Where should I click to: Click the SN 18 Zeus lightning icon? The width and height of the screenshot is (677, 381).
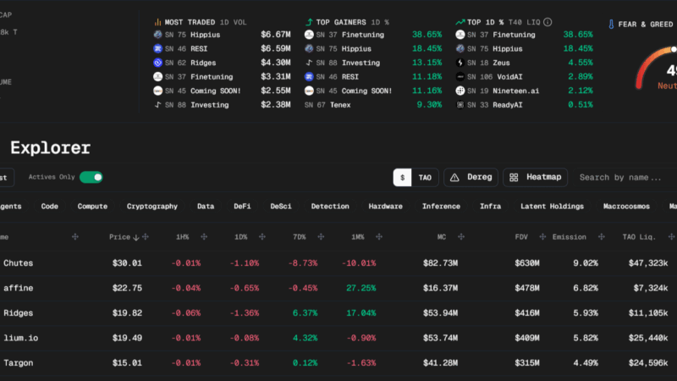460,63
